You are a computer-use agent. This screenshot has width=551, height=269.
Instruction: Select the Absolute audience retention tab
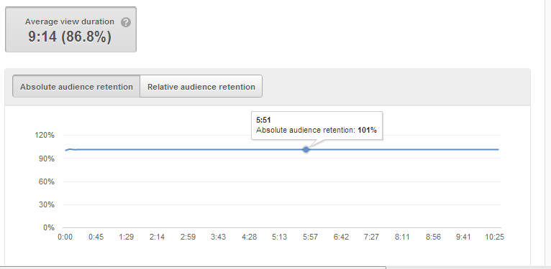(x=76, y=87)
